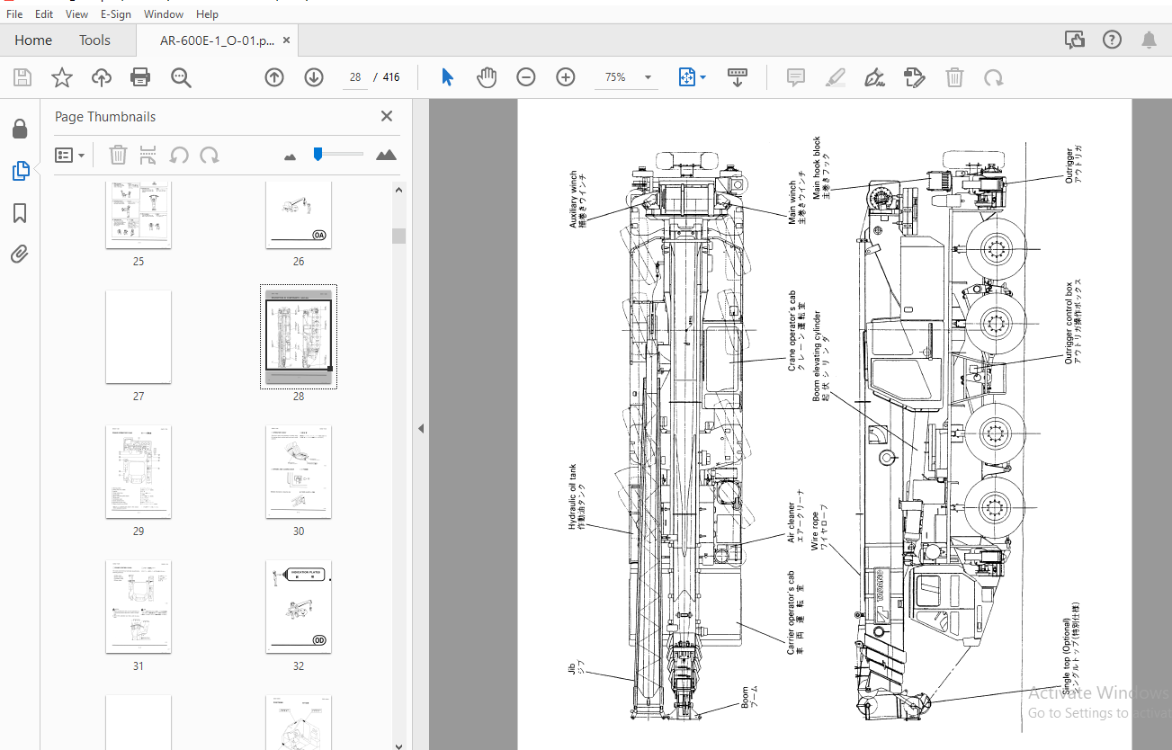Select page 32 thumbnail
Image resolution: width=1172 pixels, height=750 pixels.
(x=299, y=607)
